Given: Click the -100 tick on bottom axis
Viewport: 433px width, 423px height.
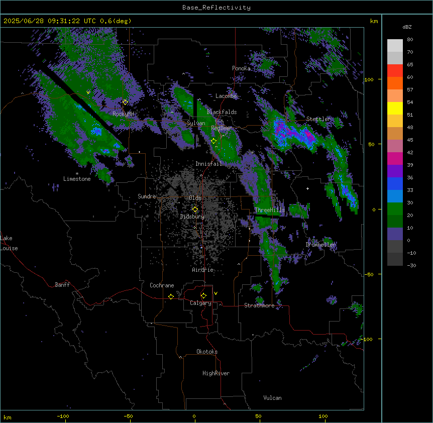Looking at the screenshot, I should (x=63, y=416).
